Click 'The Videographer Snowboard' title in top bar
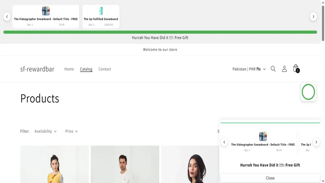 [46, 19]
